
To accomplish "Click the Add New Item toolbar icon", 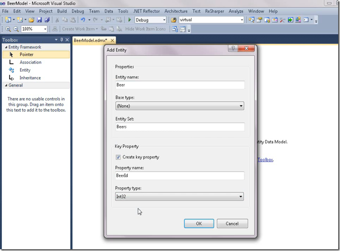I will point(20,20).
